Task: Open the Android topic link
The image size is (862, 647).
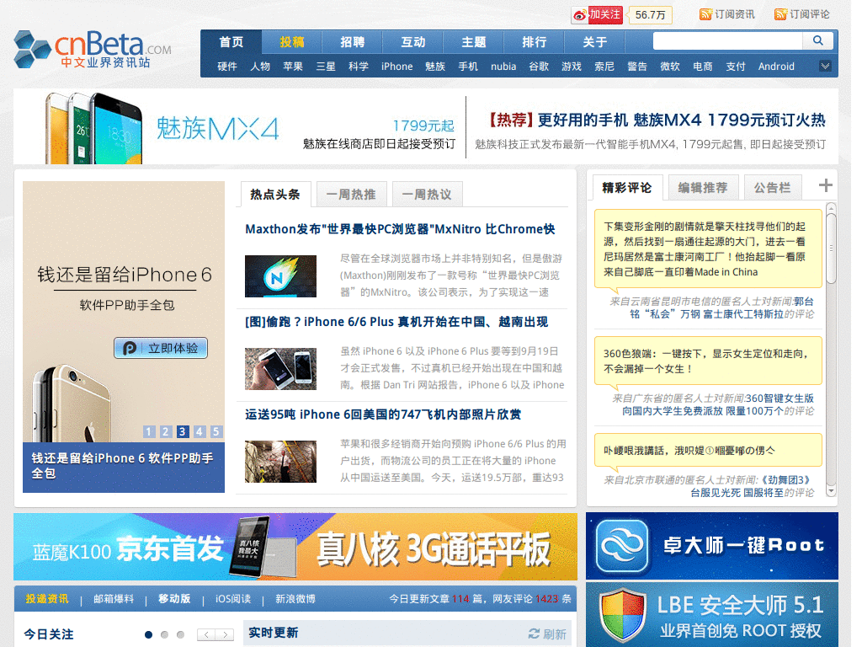Action: click(x=776, y=66)
